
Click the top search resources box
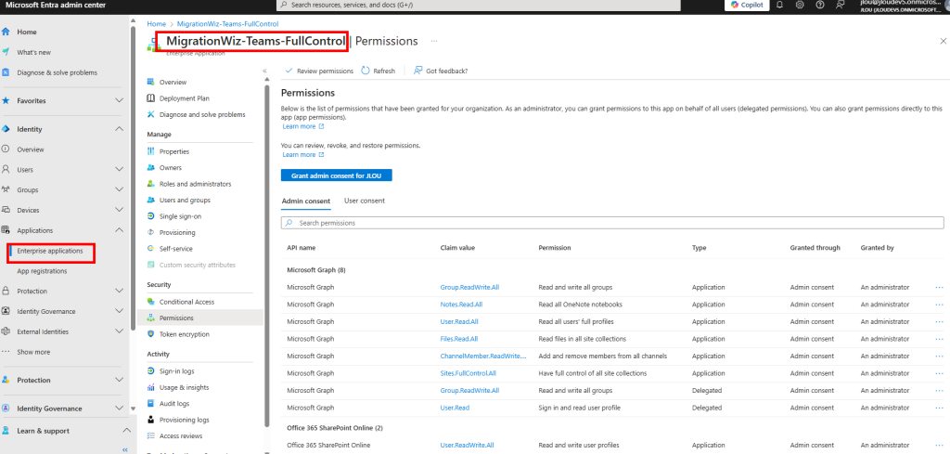coord(478,5)
